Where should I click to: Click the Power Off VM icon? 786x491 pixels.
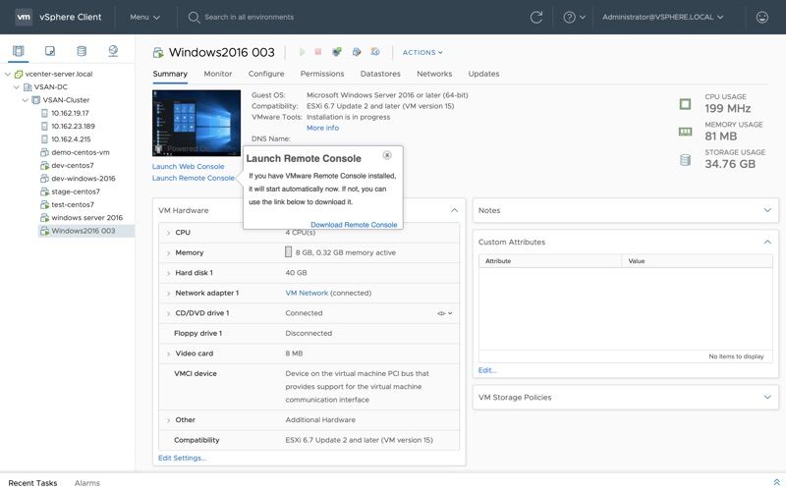[317, 52]
